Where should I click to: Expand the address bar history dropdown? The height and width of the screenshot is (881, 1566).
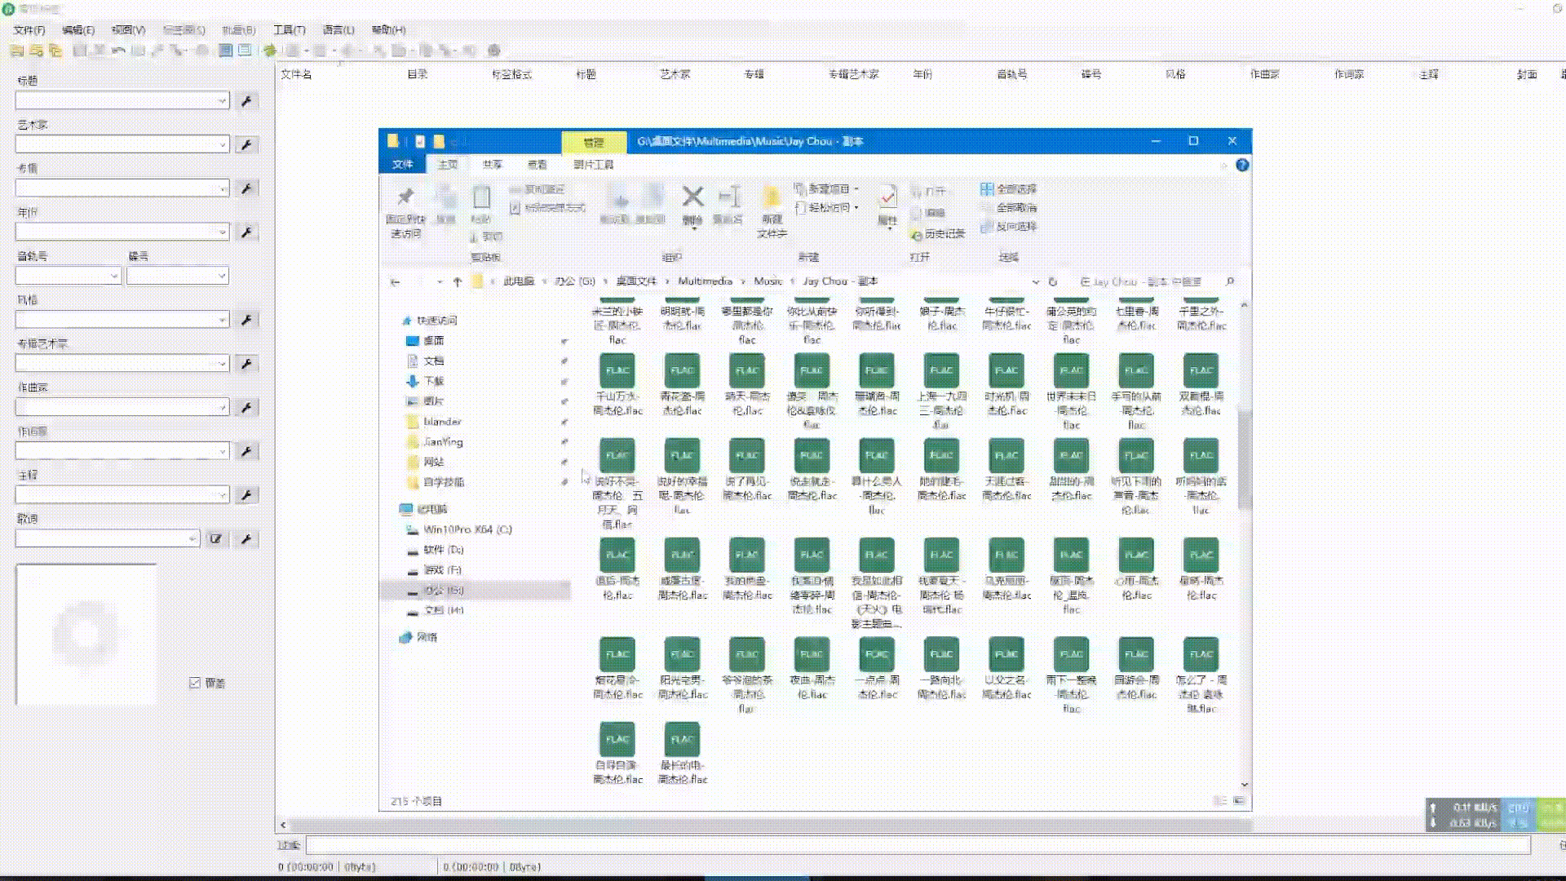1036,281
